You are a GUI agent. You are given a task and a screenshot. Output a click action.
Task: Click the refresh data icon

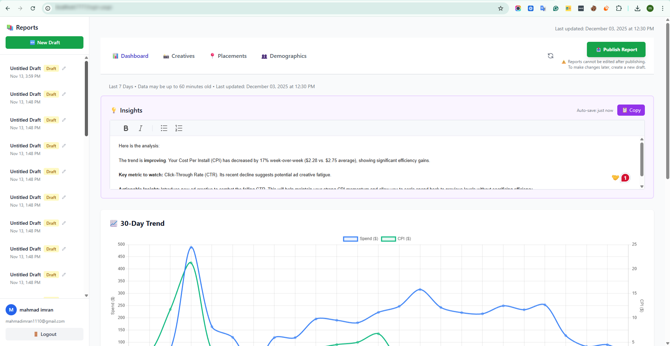pyautogui.click(x=550, y=56)
